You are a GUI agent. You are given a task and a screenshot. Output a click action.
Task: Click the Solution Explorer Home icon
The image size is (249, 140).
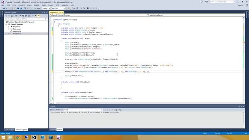coord(12,16)
